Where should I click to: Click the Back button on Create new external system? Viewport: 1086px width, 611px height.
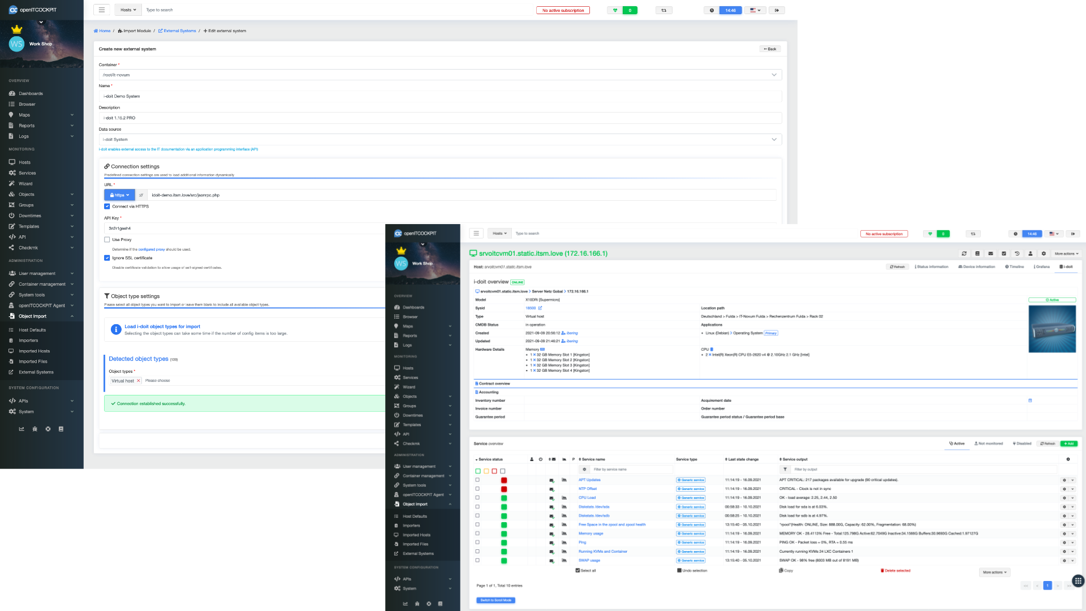(x=769, y=49)
